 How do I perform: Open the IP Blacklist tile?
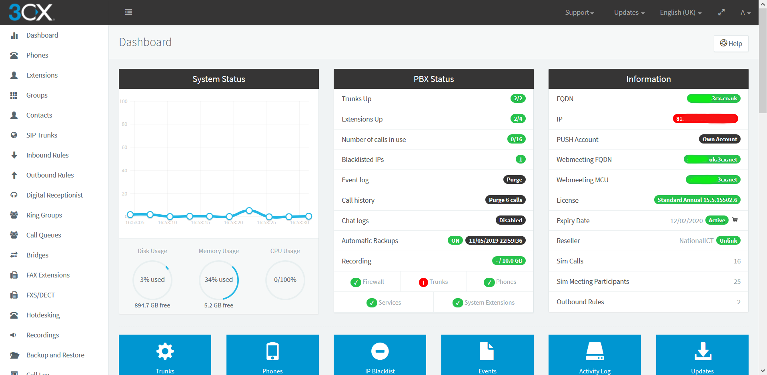click(380, 355)
